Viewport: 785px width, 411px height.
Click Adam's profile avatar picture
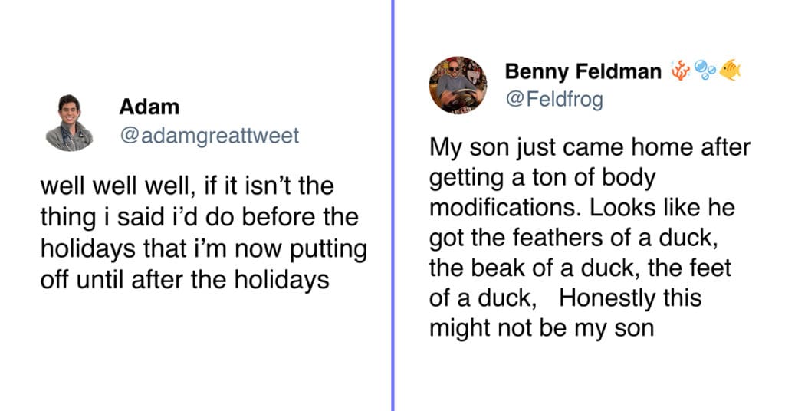tap(70, 122)
